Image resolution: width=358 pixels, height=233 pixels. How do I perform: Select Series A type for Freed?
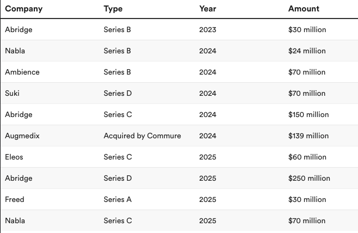(118, 199)
